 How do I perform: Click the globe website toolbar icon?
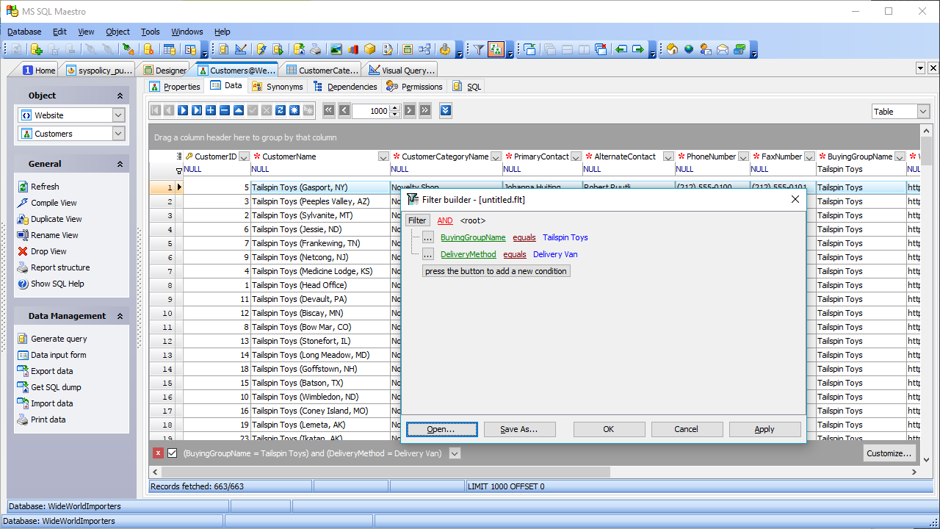coord(689,49)
